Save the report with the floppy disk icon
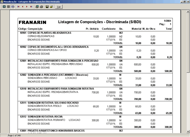The width and height of the screenshot is (190, 137). pyautogui.click(x=47, y=7)
